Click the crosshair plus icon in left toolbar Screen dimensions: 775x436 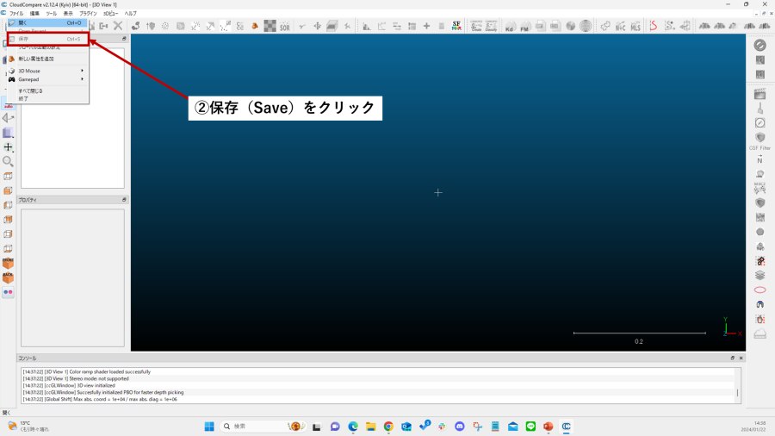click(x=8, y=146)
